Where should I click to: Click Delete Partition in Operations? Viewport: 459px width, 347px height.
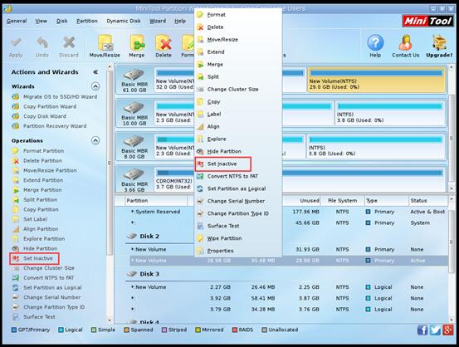[x=37, y=161]
